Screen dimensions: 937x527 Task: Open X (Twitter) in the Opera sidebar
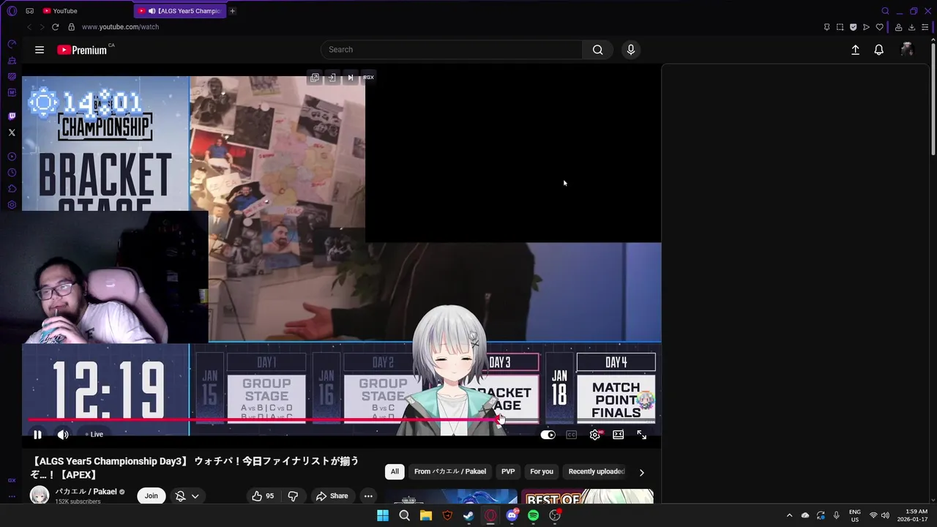coord(12,132)
